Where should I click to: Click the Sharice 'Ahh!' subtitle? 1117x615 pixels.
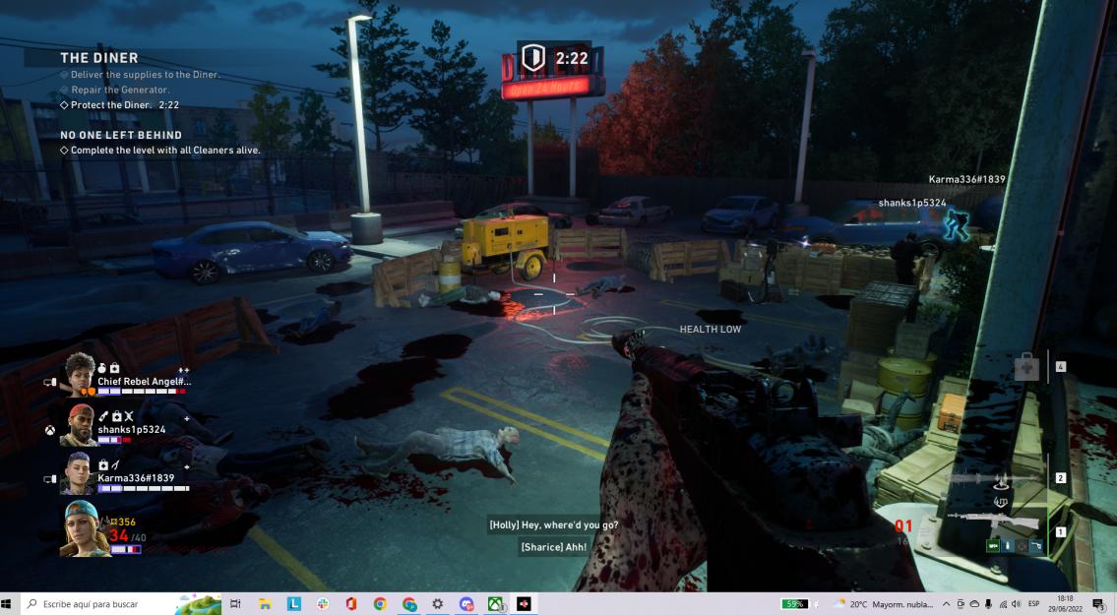(553, 547)
